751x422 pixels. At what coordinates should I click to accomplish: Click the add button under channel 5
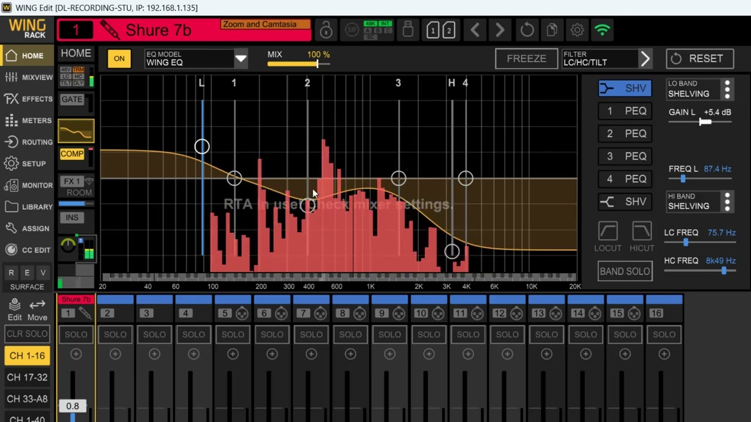[x=233, y=354]
